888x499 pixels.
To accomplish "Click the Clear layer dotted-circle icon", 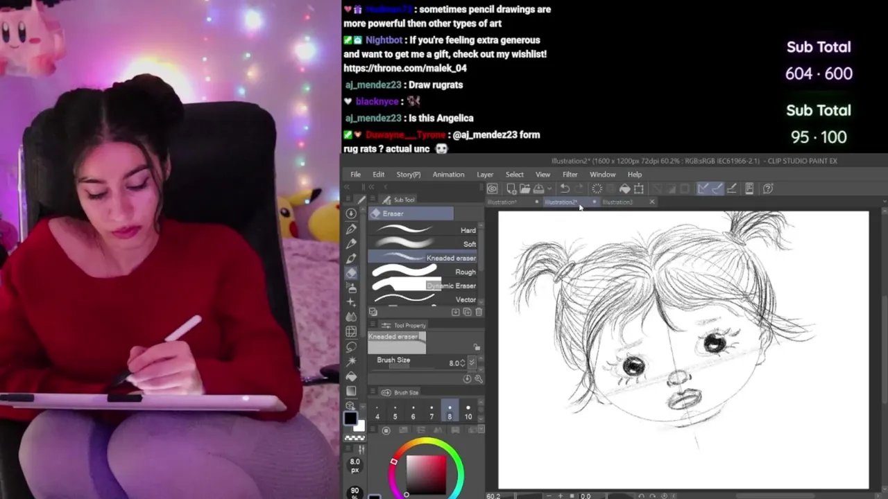I will tap(597, 189).
